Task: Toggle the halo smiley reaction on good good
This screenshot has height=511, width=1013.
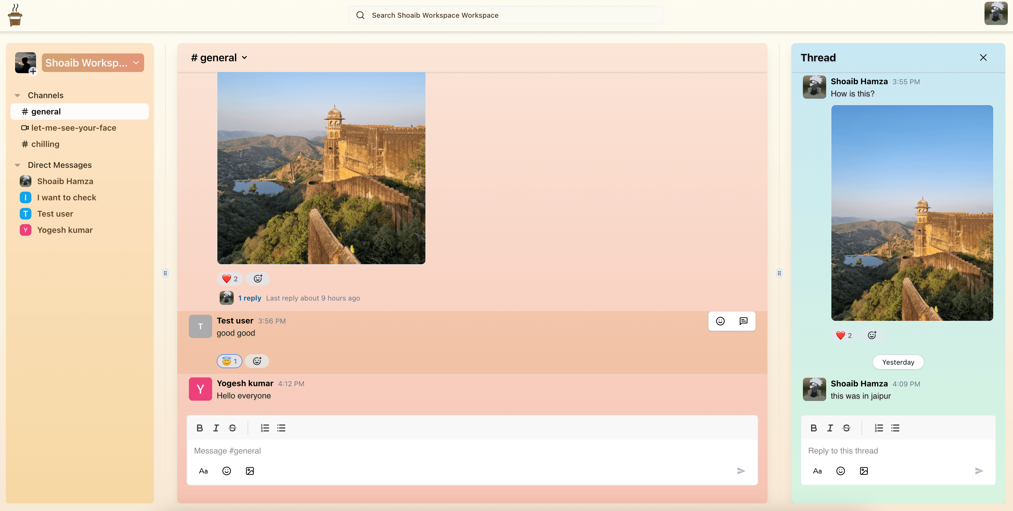Action: tap(229, 361)
